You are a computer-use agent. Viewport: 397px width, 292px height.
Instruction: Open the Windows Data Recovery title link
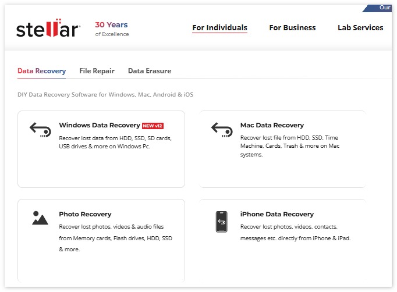(100, 125)
